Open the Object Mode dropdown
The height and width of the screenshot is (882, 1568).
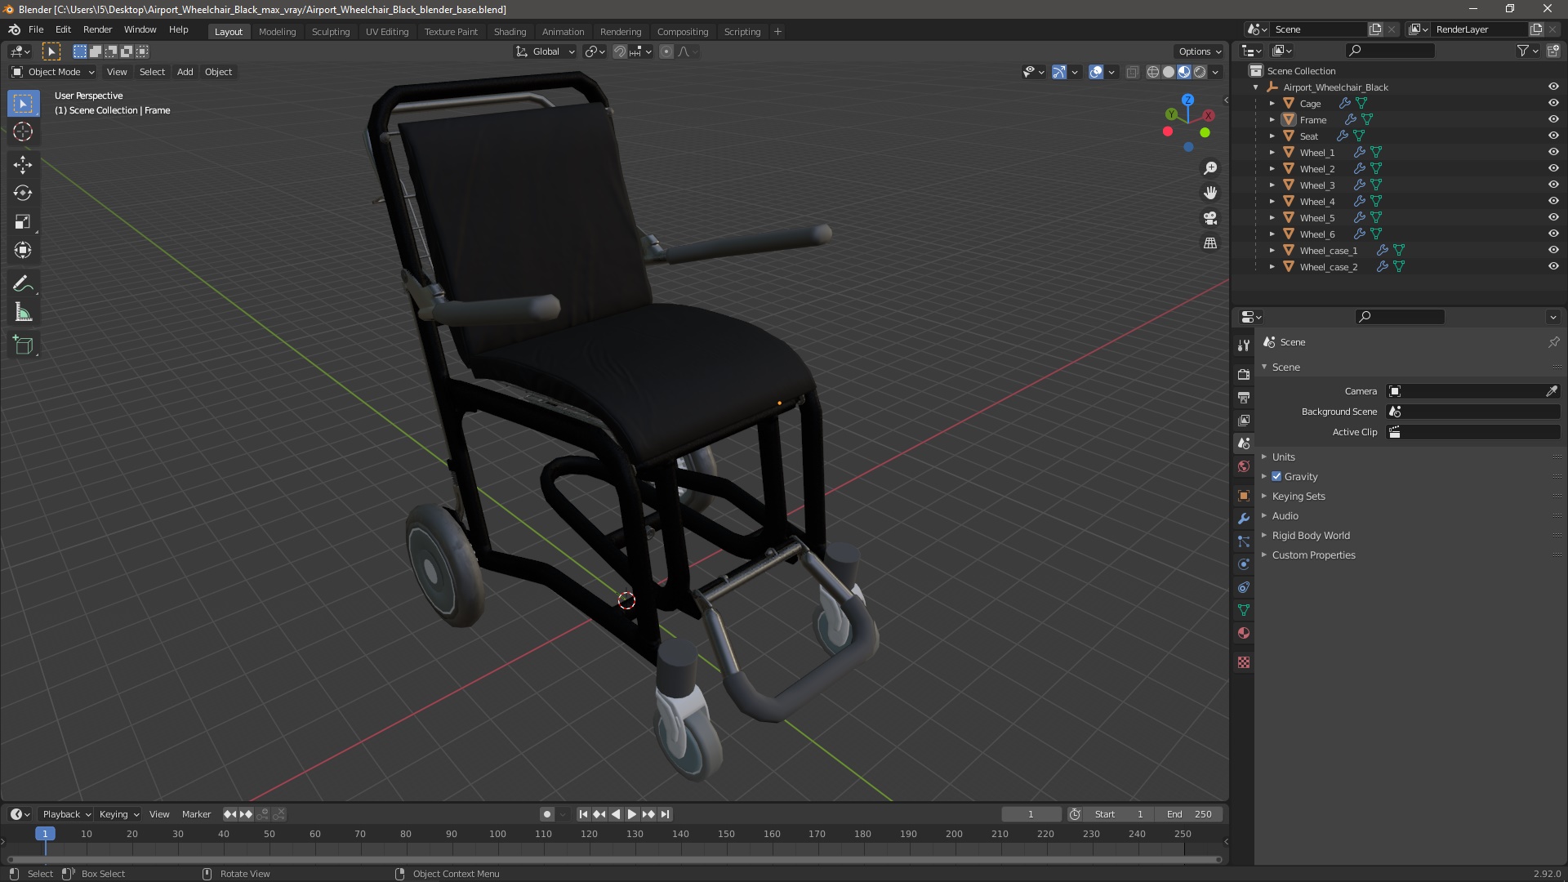pos(53,72)
